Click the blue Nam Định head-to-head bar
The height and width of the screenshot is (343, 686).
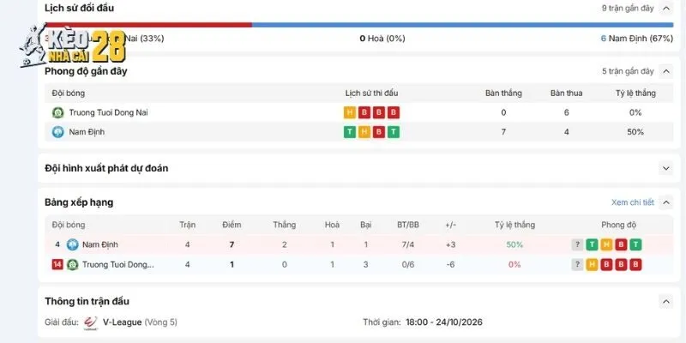pos(462,25)
